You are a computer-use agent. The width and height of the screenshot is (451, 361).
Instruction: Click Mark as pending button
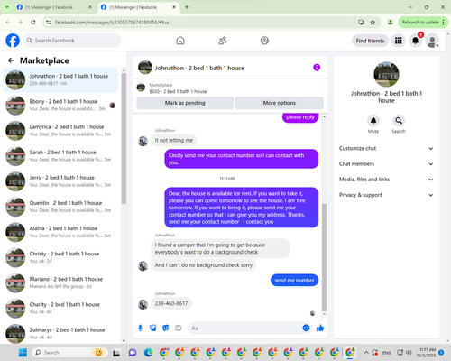point(185,103)
